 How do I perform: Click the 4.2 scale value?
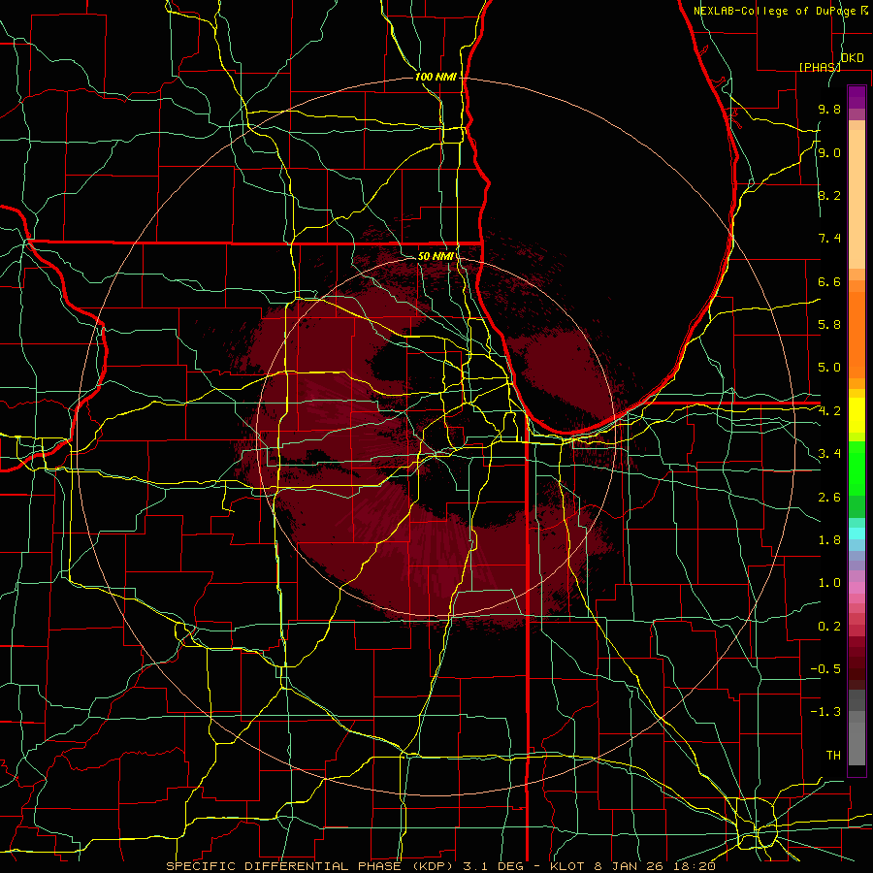[x=829, y=411]
